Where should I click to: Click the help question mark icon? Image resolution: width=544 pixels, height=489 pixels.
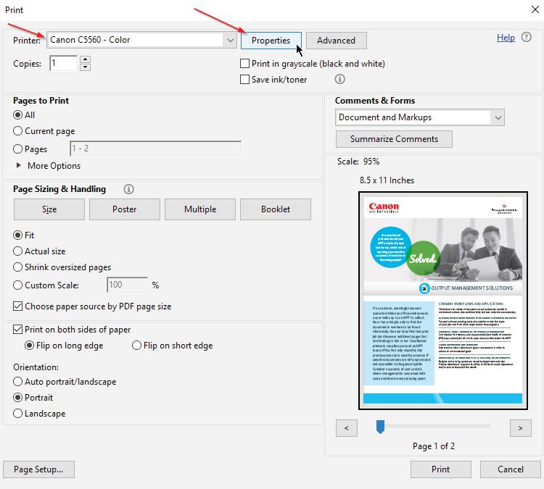click(x=527, y=38)
